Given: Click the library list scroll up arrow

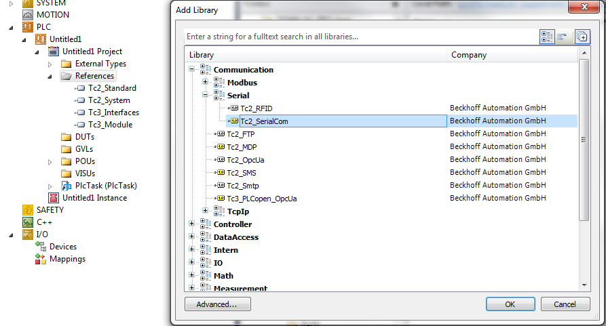Looking at the screenshot, I should pos(584,53).
